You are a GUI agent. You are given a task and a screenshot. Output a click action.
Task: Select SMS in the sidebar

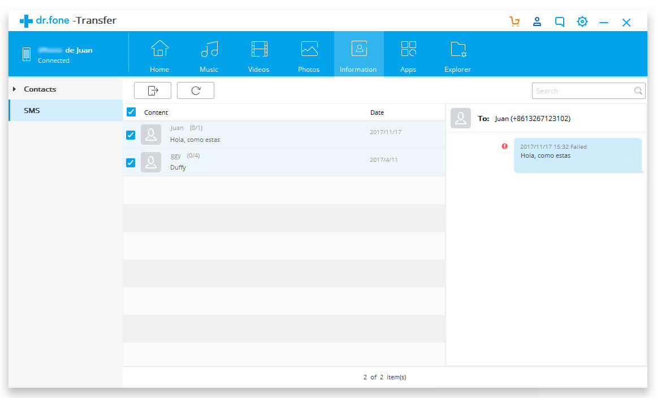tap(66, 110)
